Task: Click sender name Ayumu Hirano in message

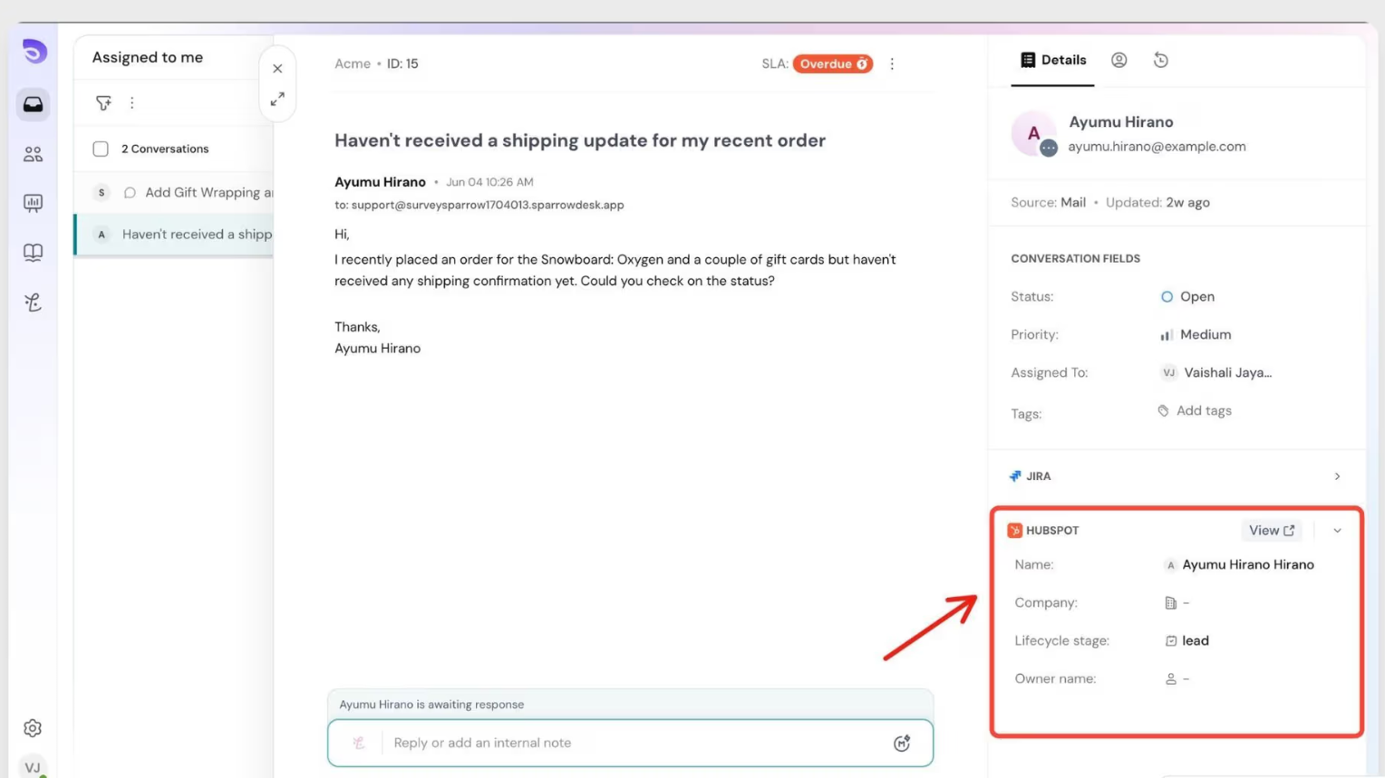Action: (380, 182)
